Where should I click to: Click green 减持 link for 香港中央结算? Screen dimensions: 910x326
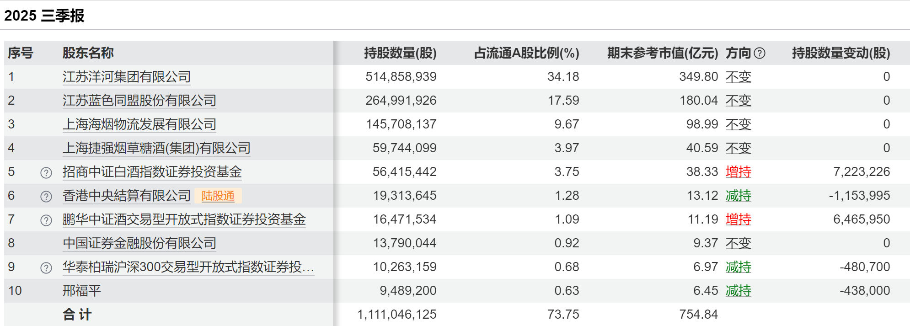[738, 196]
